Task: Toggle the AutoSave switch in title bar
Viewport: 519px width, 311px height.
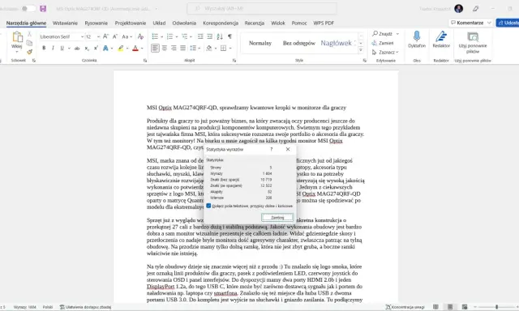Action: [28, 9]
